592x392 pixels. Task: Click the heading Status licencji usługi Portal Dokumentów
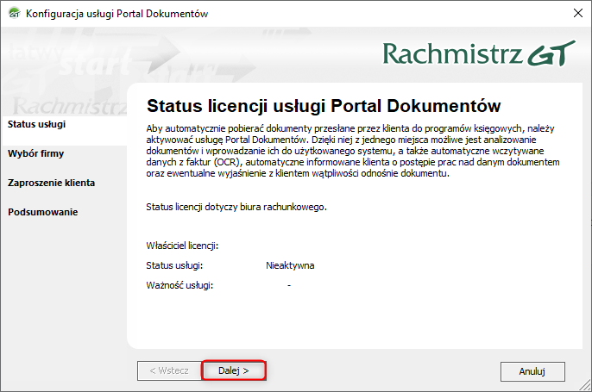tap(324, 106)
